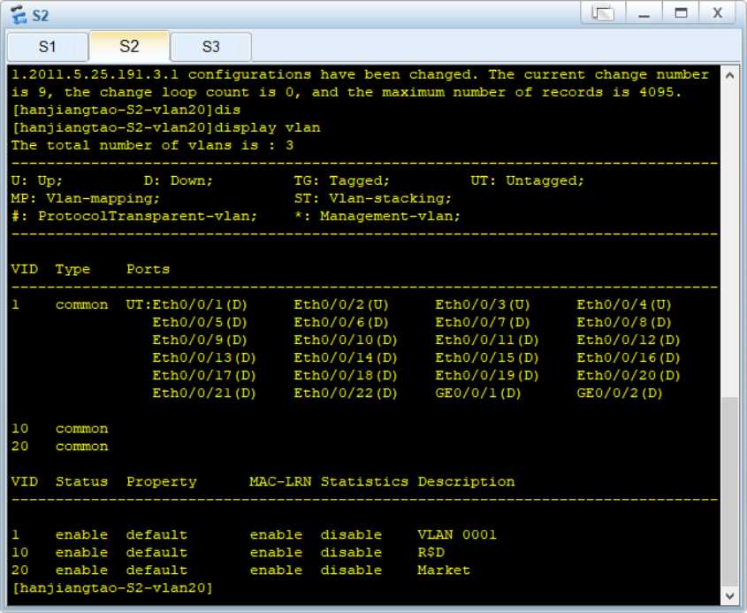Select the S2 tab

pyautogui.click(x=129, y=46)
